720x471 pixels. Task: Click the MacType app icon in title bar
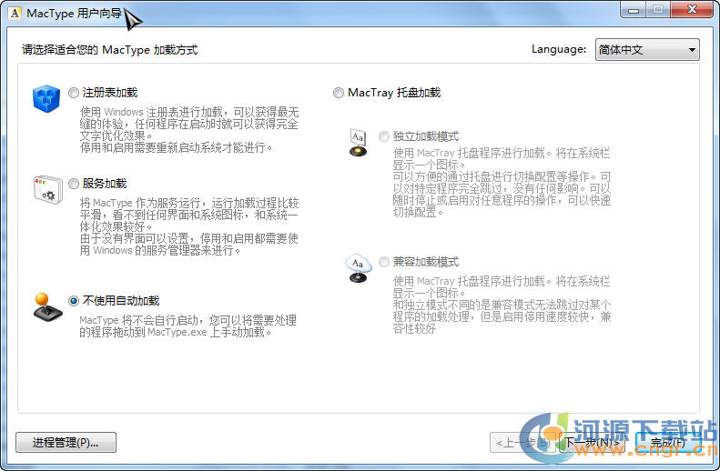pos(15,13)
